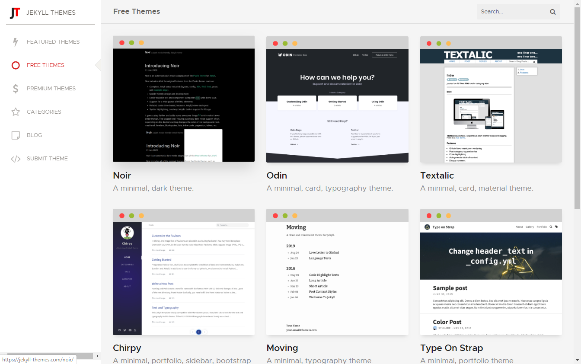
Task: Click the Moving theme title
Action: pos(282,348)
